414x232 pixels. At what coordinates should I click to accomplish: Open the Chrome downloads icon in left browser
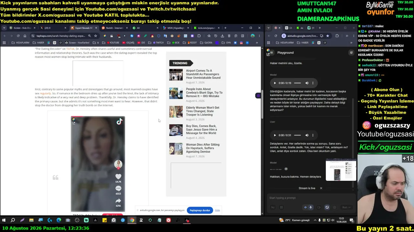pyautogui.click(x=222, y=36)
